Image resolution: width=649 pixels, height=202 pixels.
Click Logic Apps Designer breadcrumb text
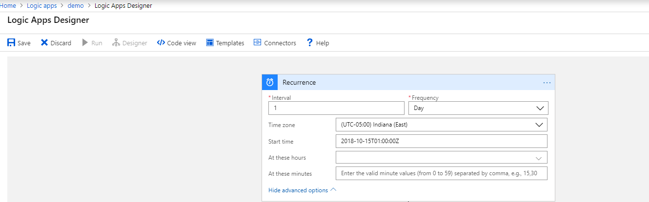click(x=123, y=6)
